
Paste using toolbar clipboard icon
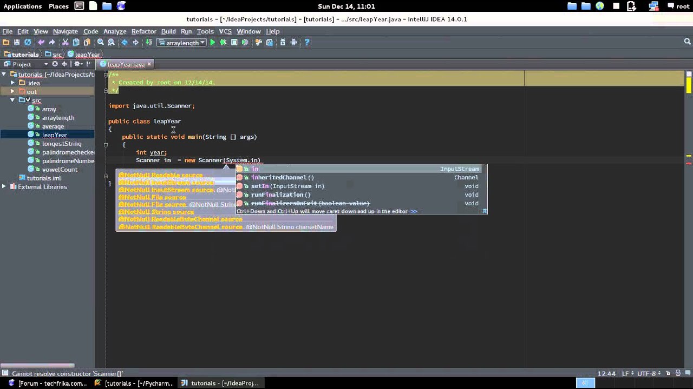(x=87, y=42)
